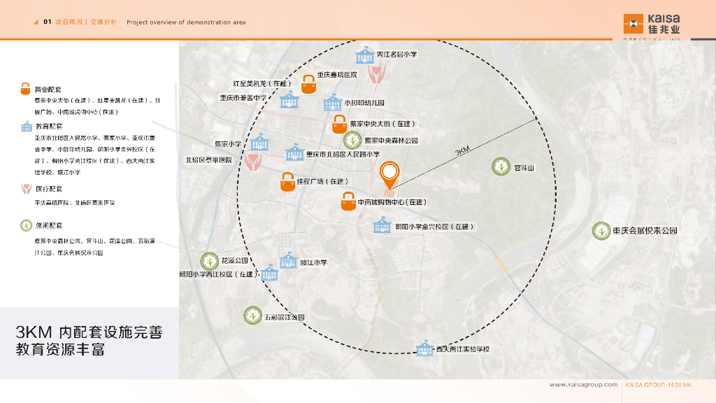
Task: Click the 3KM radius label
Action: click(463, 151)
